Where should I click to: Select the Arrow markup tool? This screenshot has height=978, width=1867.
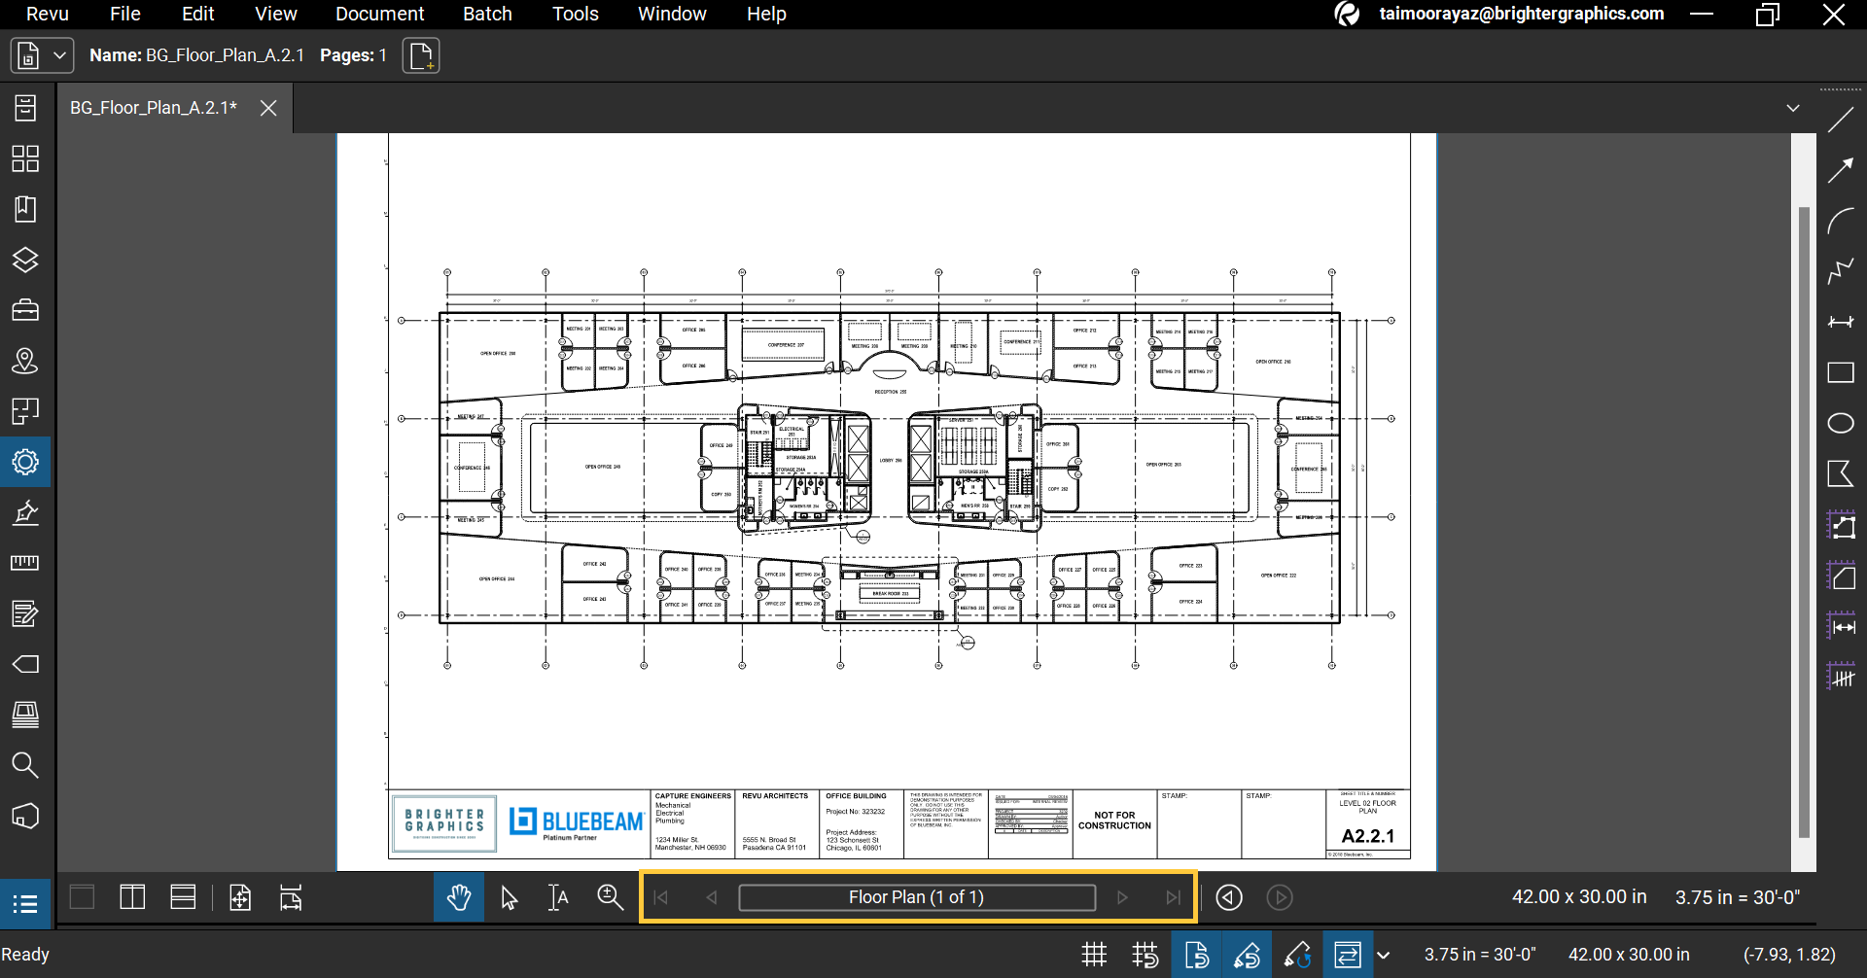1840,170
